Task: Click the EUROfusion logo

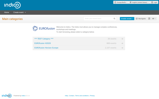Action: tap(44, 29)
